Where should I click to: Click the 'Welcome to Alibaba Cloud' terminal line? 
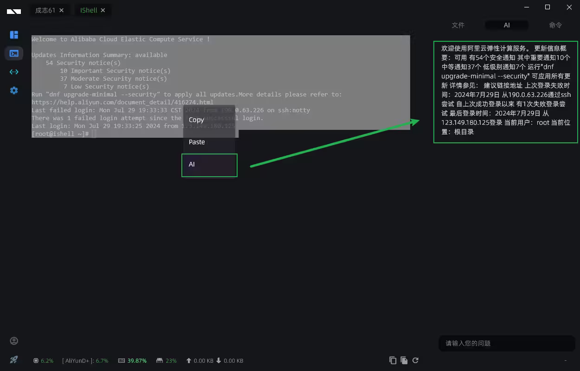(121, 39)
